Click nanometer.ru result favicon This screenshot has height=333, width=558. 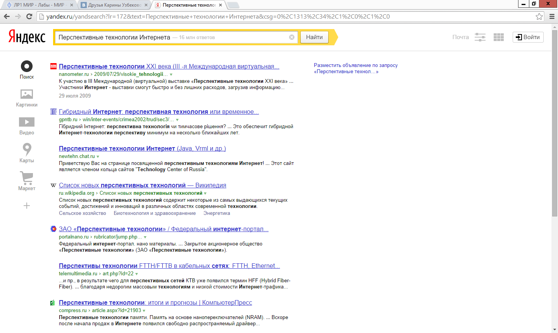tap(53, 66)
